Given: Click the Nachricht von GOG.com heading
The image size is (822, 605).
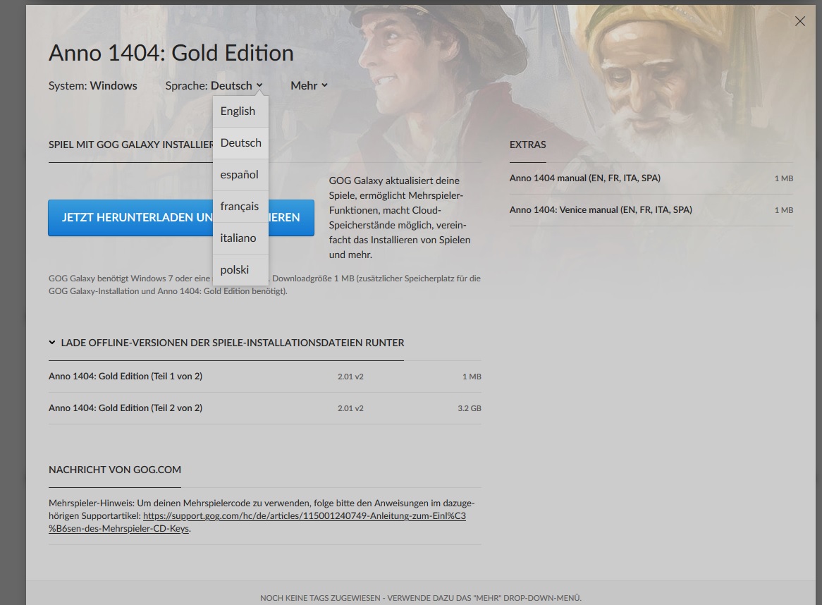Looking at the screenshot, I should pos(115,470).
